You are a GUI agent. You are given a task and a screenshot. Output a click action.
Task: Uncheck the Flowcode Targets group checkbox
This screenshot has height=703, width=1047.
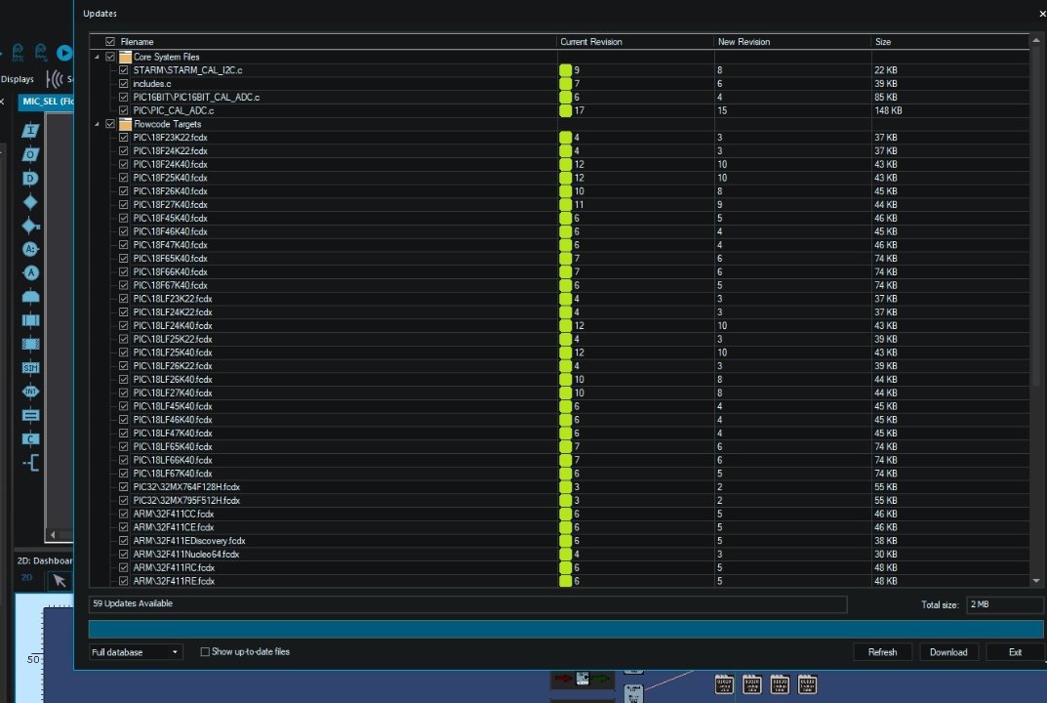point(110,124)
